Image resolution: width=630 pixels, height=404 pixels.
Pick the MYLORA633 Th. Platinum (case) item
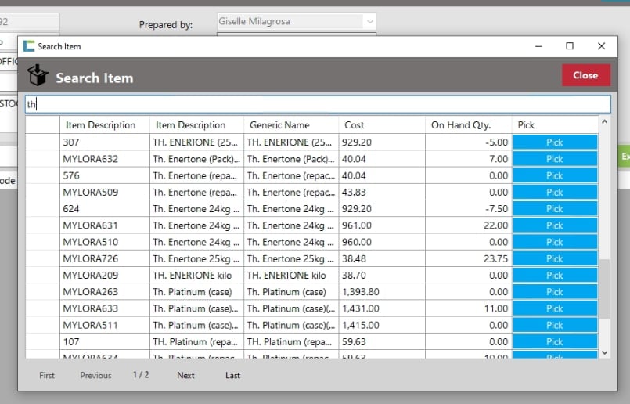(x=554, y=308)
